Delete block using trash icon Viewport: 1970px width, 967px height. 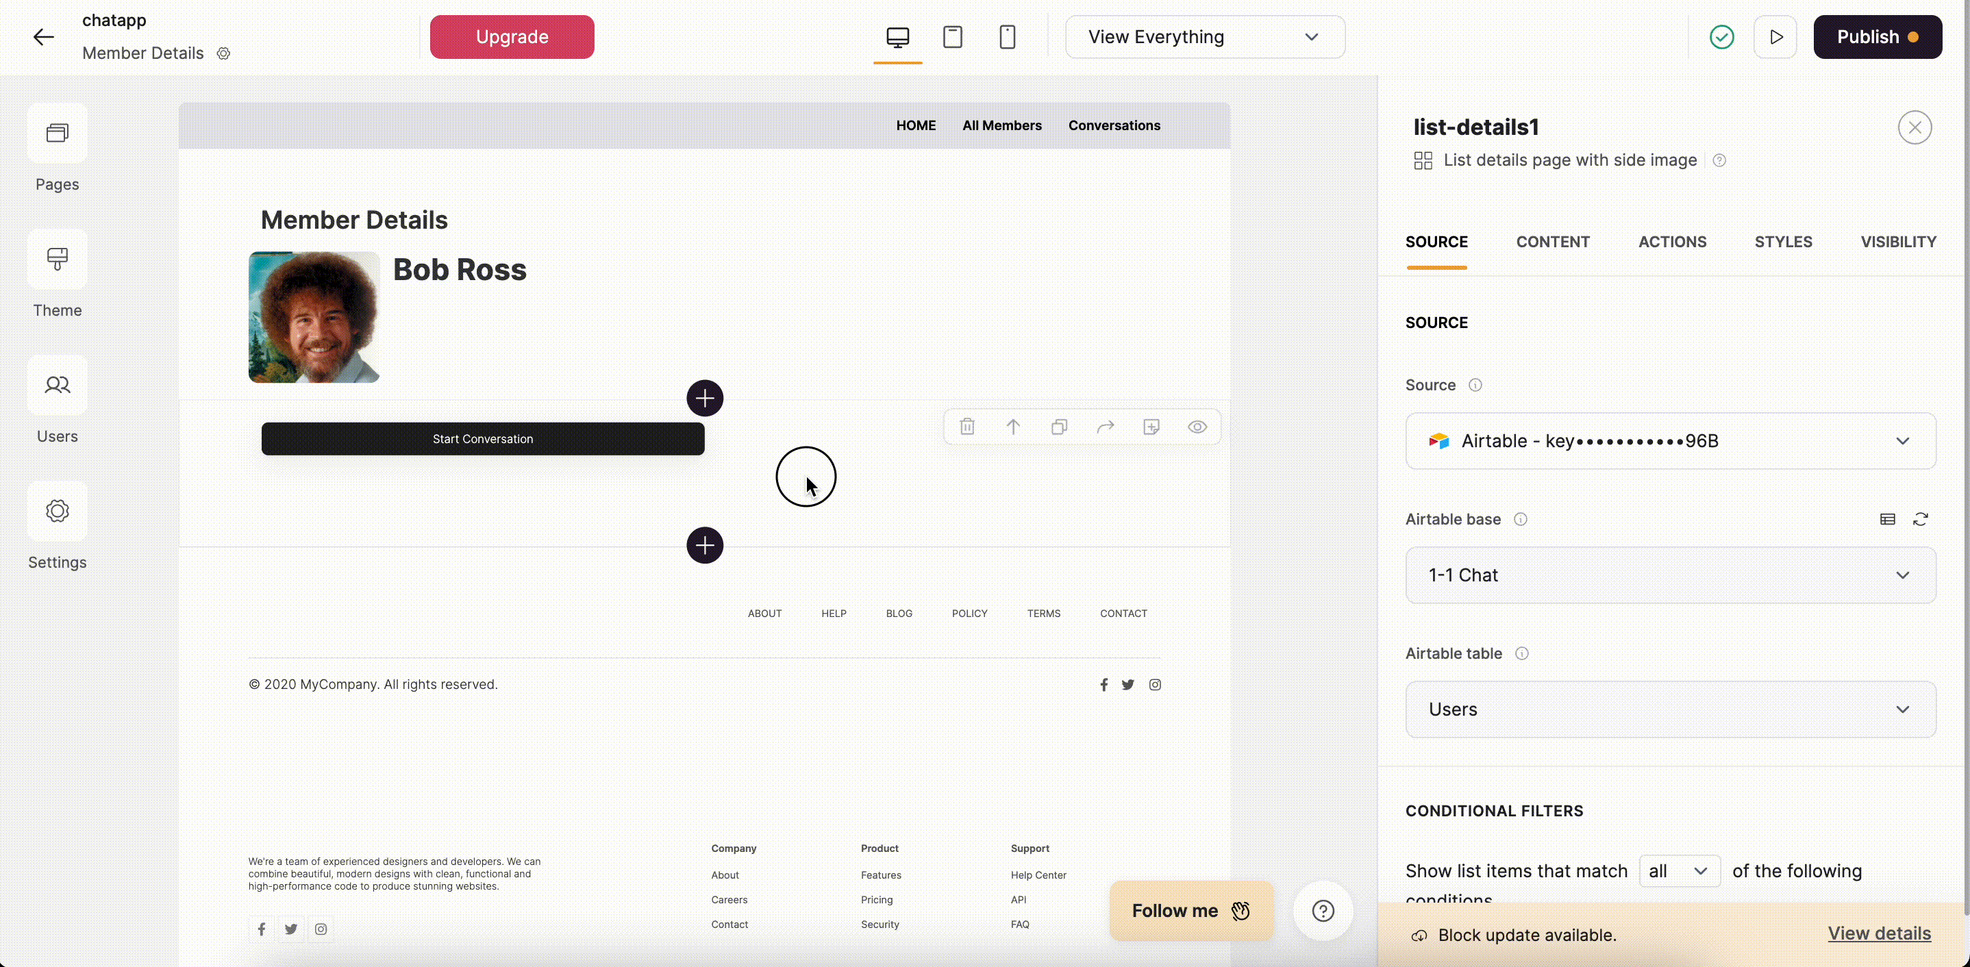tap(967, 427)
